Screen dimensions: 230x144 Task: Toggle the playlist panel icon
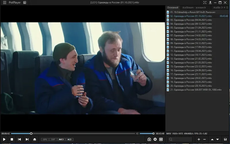point(161,139)
